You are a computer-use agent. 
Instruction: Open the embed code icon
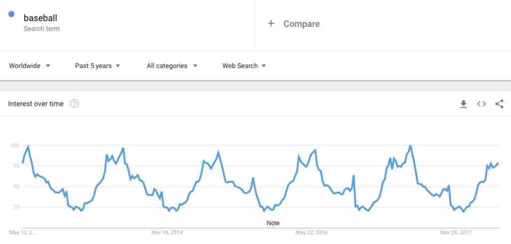(482, 104)
